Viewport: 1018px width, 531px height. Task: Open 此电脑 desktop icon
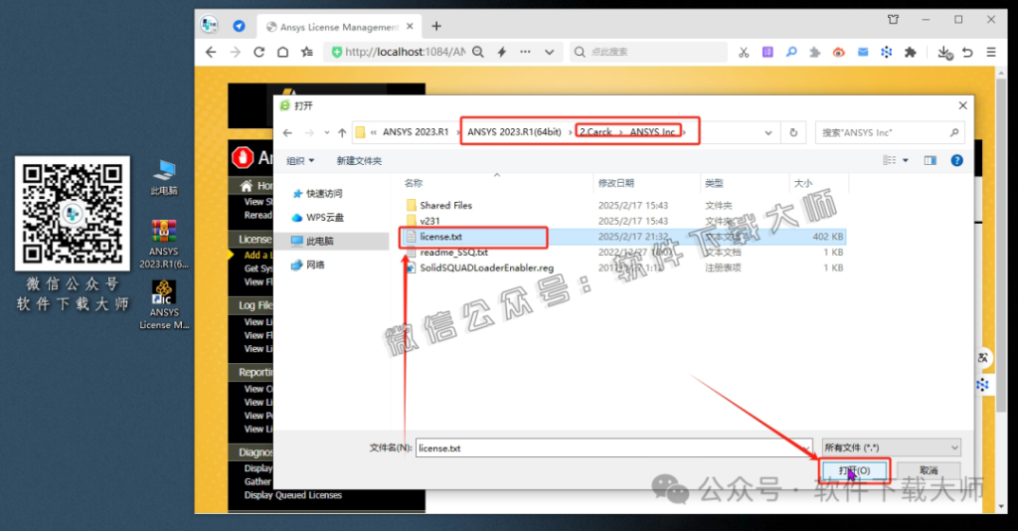164,177
